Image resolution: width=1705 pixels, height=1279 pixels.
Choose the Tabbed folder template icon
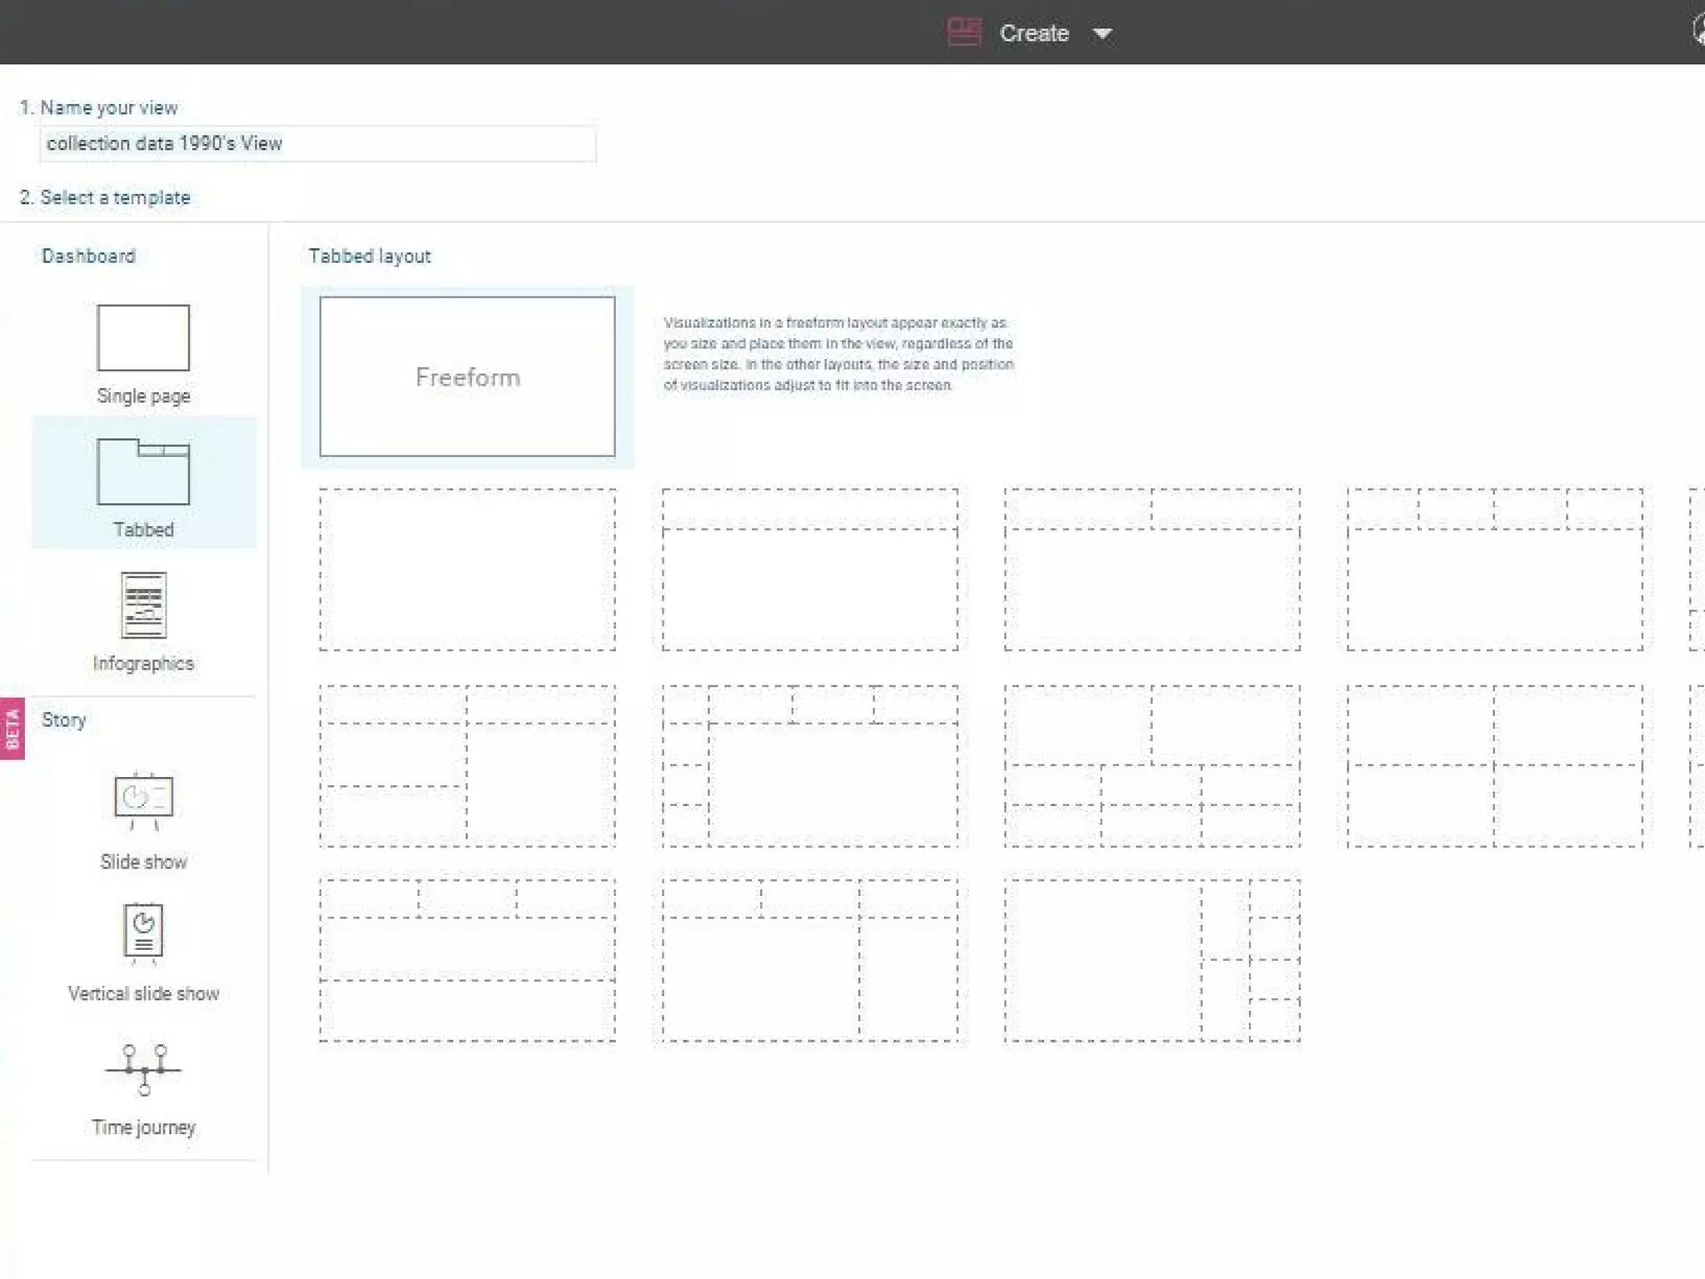[143, 471]
